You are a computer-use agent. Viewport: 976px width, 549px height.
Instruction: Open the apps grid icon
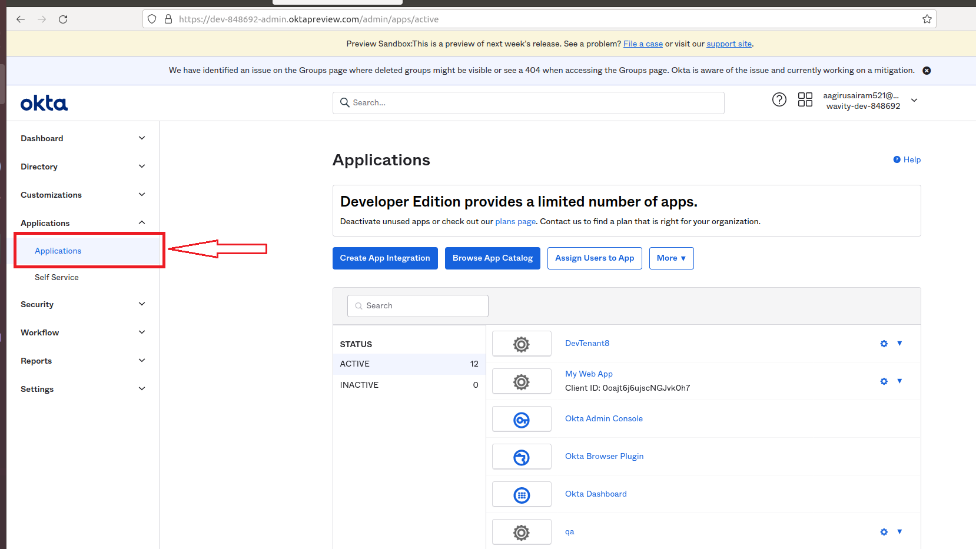point(805,100)
